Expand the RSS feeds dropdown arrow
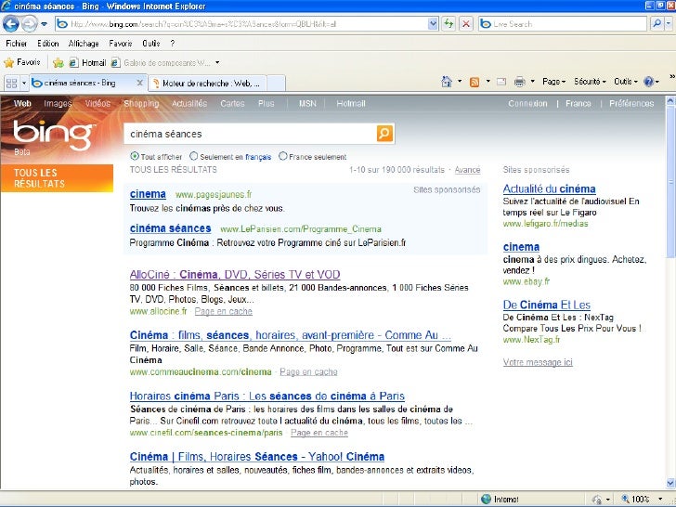The image size is (676, 507). (x=488, y=81)
